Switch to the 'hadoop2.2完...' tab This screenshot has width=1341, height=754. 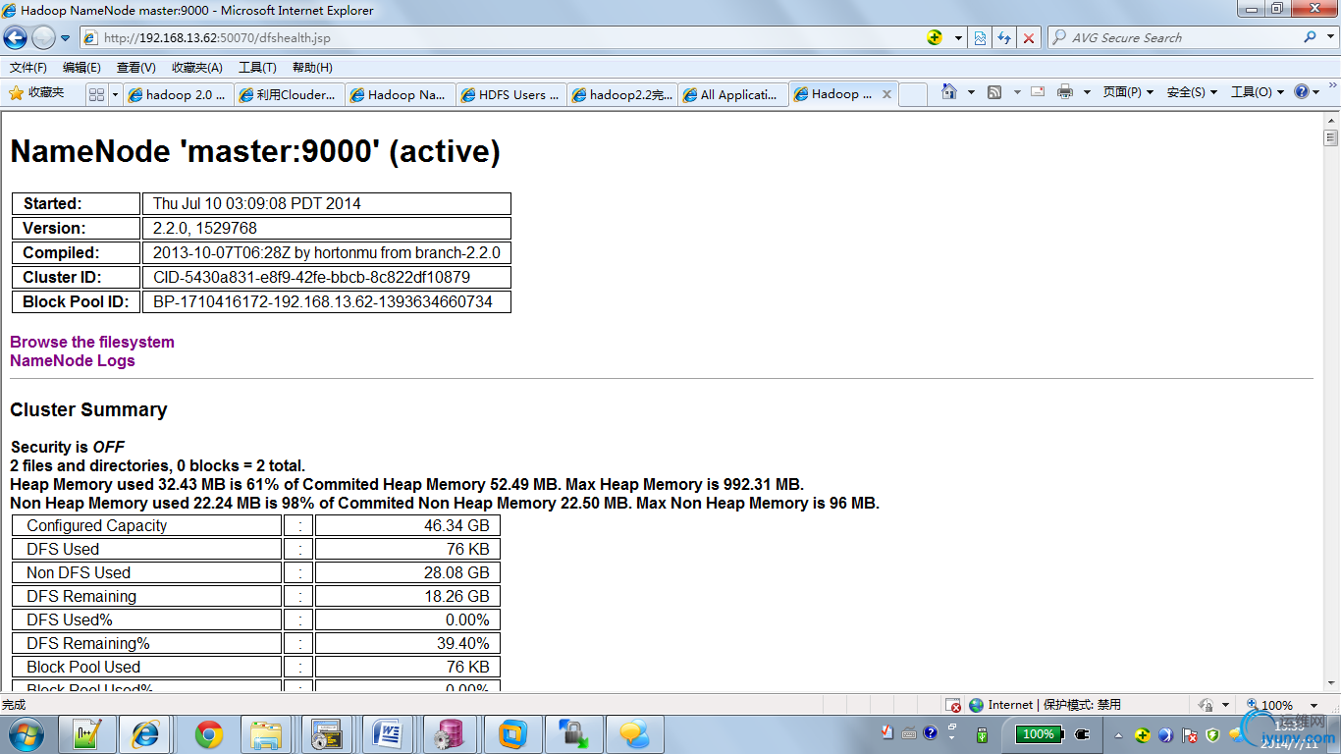coord(622,94)
